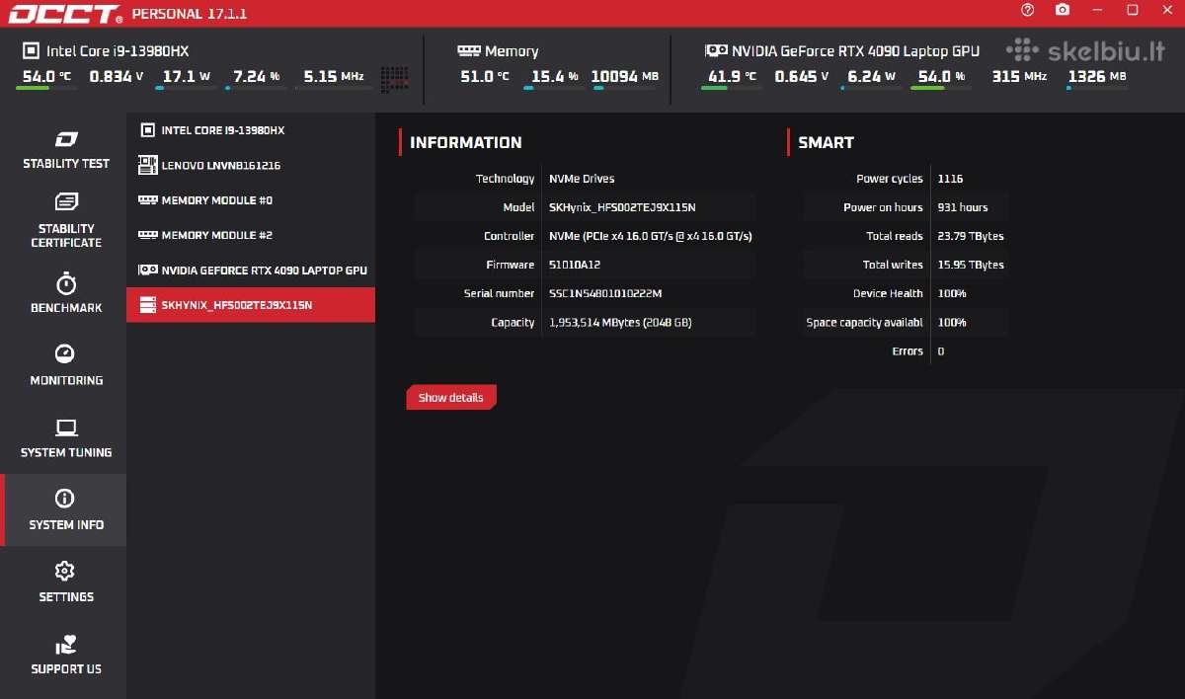Click the Device Health 100% value
The image size is (1185, 699).
coord(952,293)
